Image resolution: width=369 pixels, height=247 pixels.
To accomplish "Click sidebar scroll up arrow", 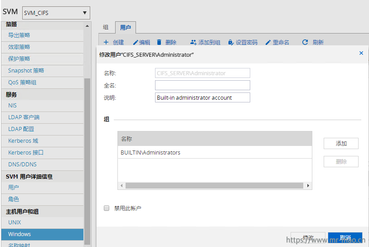I will pos(87,26).
